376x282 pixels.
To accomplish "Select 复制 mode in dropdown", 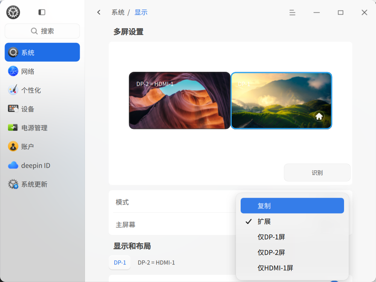I will (292, 206).
